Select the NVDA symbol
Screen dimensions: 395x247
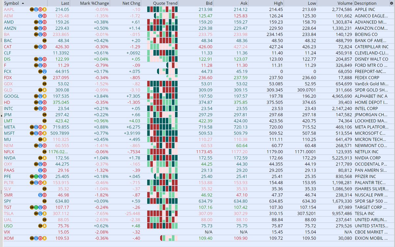coord(10,158)
